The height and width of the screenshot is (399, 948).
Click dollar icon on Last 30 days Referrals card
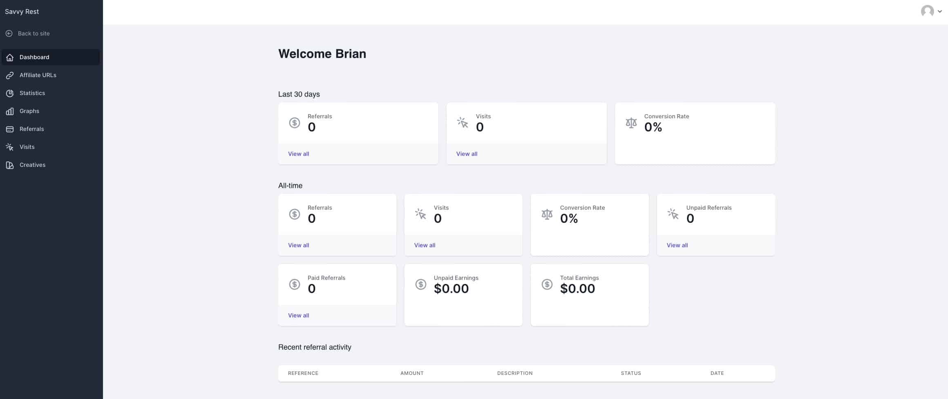pos(295,123)
